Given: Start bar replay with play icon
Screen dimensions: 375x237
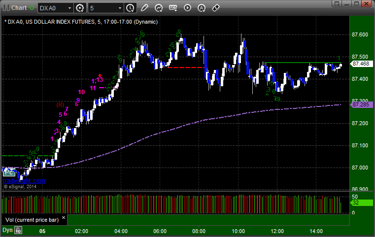Looking at the screenshot, I should tap(187, 8).
